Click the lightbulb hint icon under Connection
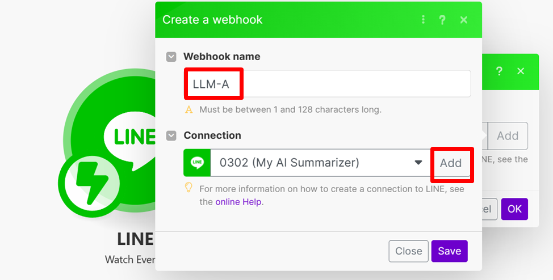This screenshot has height=280, width=553. (189, 188)
